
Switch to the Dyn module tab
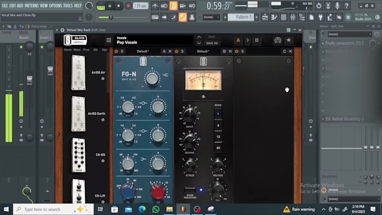104,49
